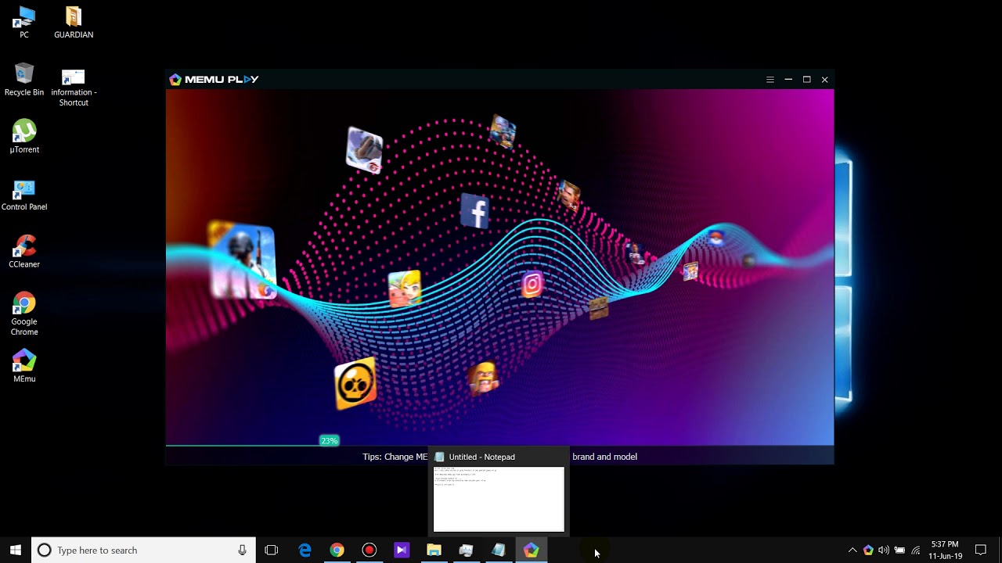The height and width of the screenshot is (563, 1002).
Task: Select the Recycle Bin desktop icon
Action: (x=24, y=80)
